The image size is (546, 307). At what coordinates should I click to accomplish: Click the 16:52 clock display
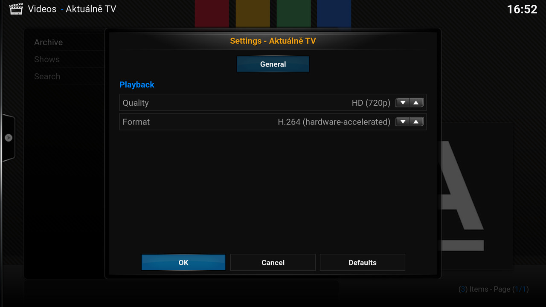[x=522, y=9]
